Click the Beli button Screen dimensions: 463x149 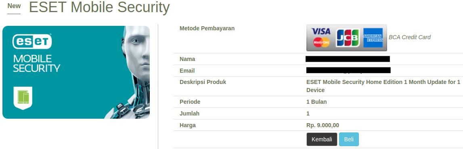(x=349, y=139)
